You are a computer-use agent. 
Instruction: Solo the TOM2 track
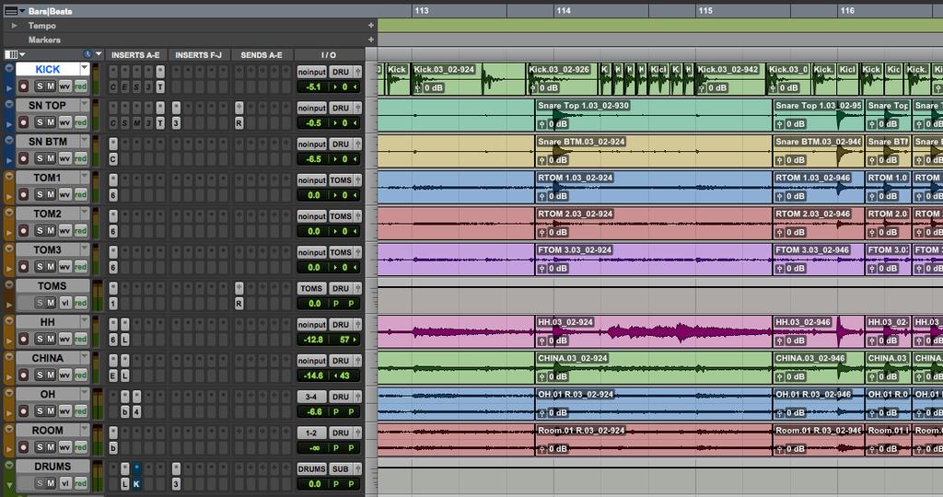click(40, 230)
